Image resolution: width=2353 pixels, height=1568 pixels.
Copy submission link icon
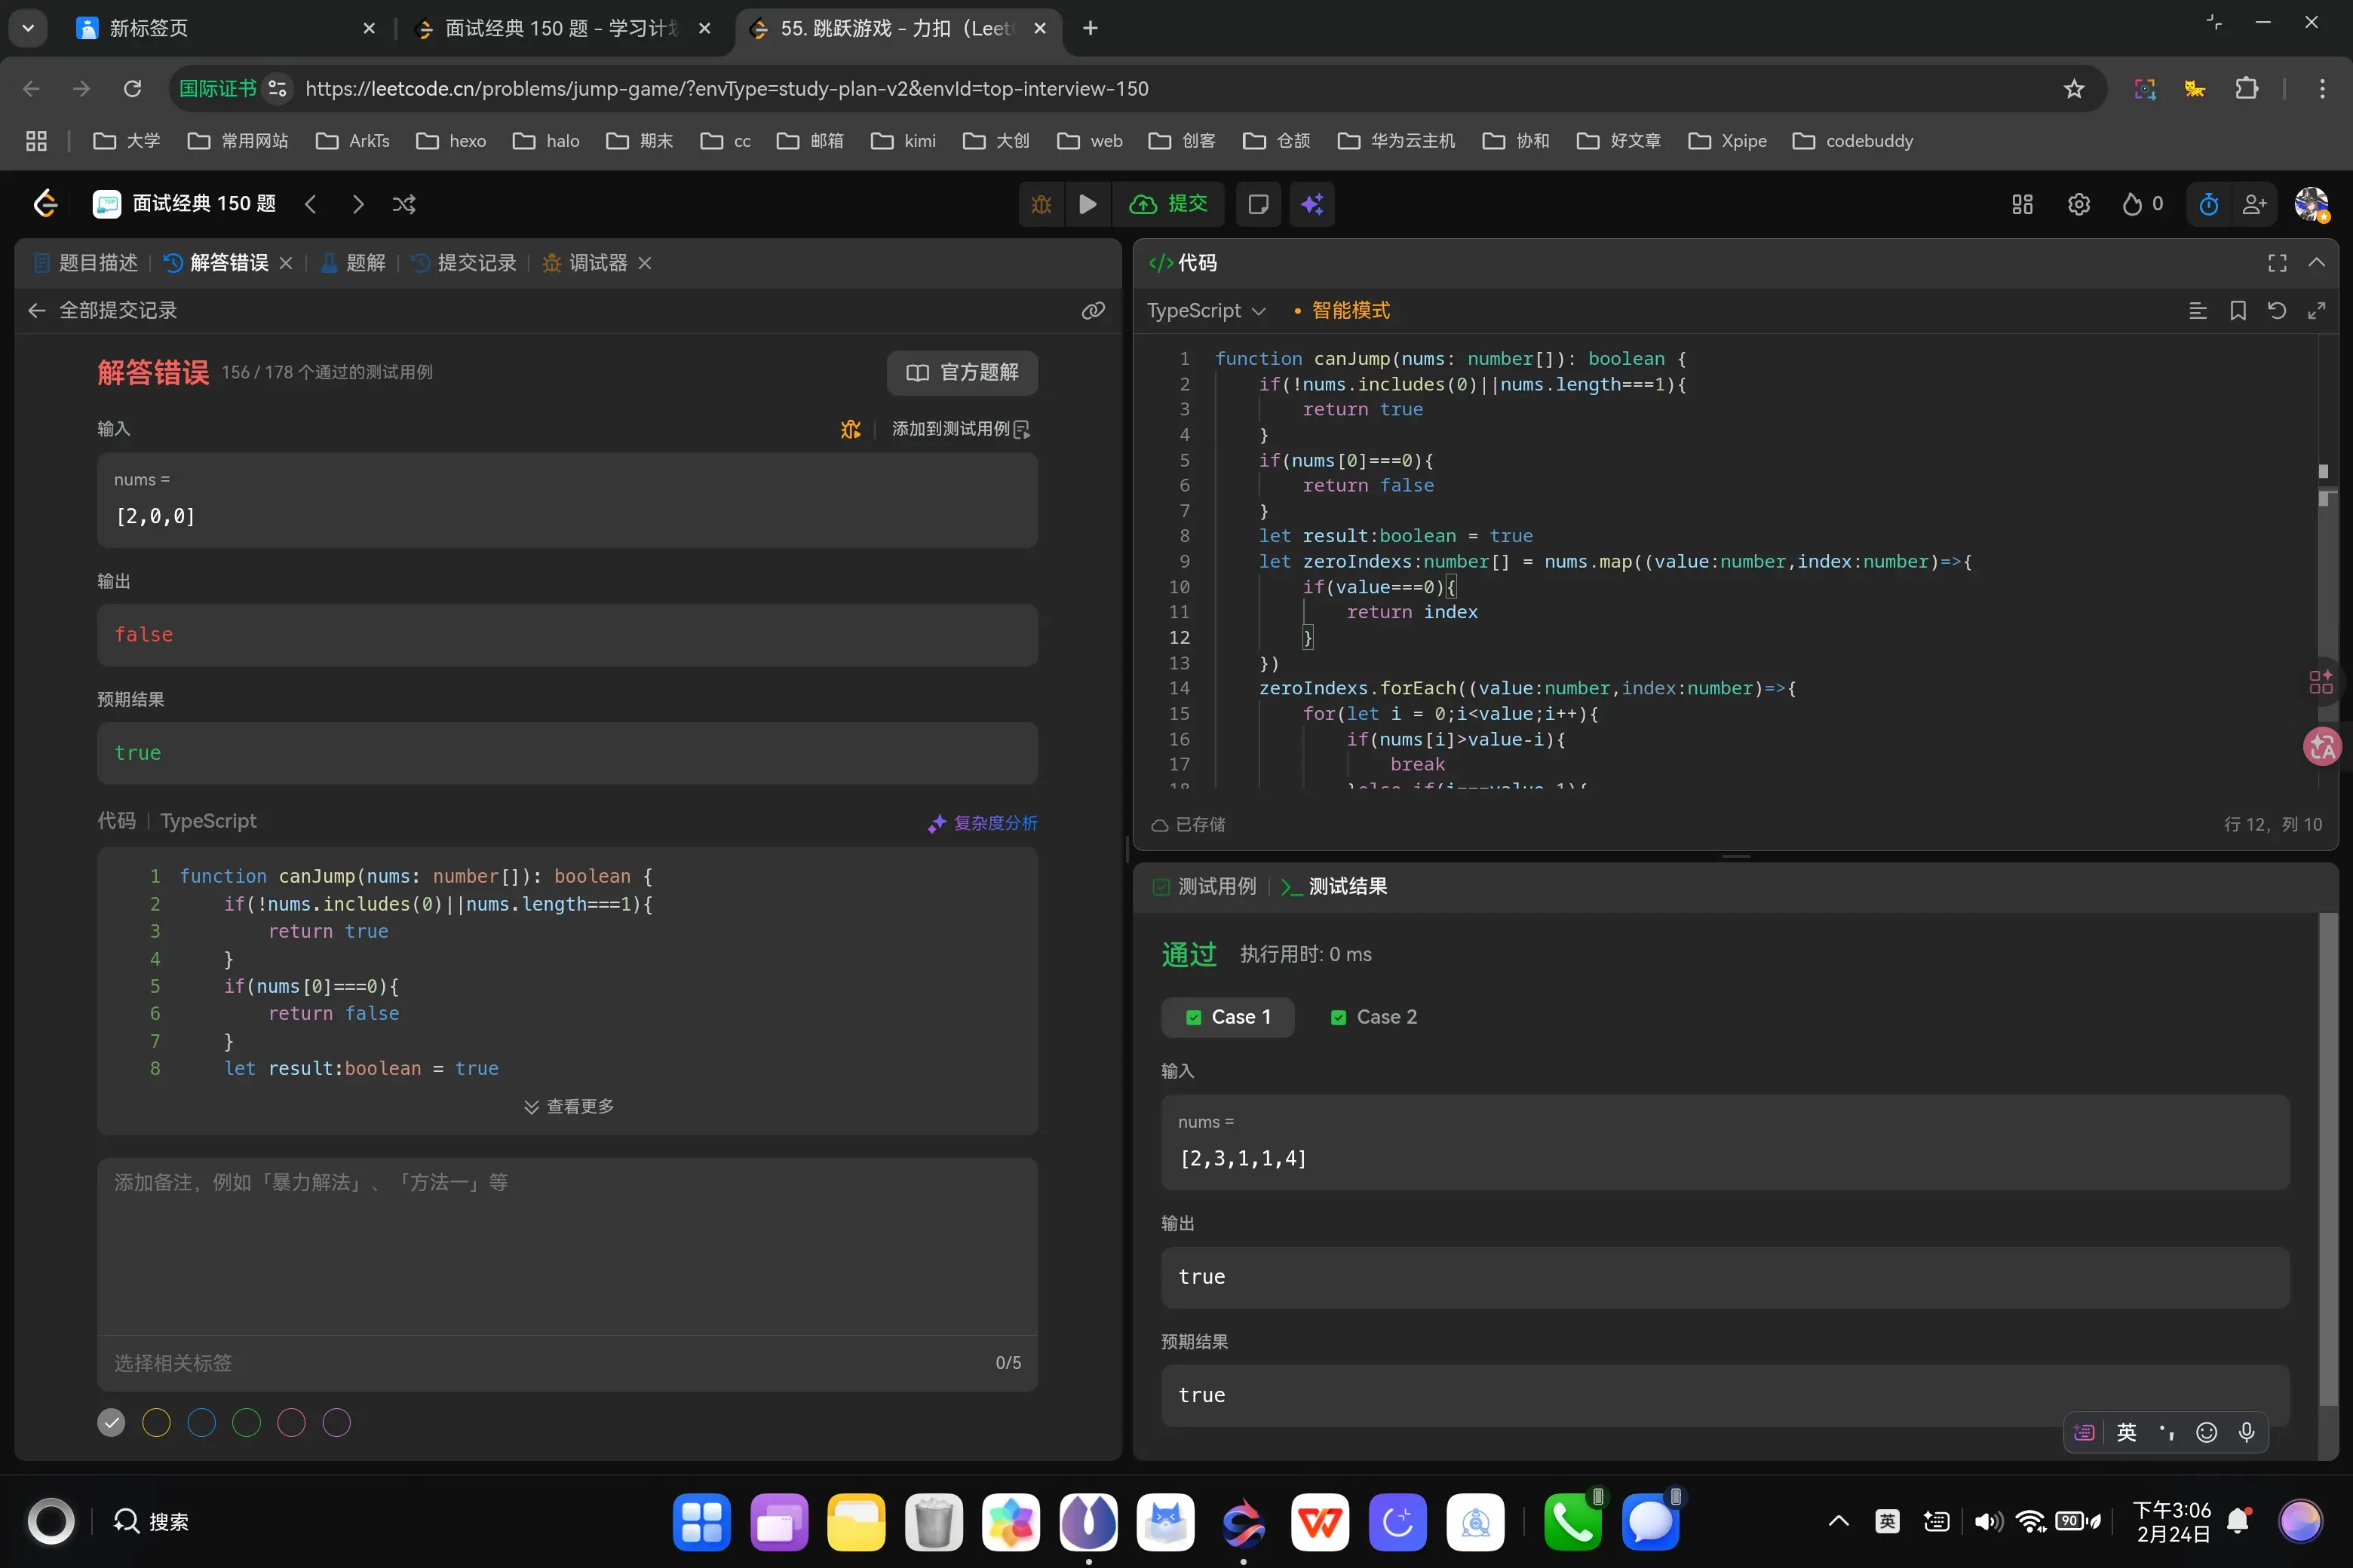(x=1094, y=311)
